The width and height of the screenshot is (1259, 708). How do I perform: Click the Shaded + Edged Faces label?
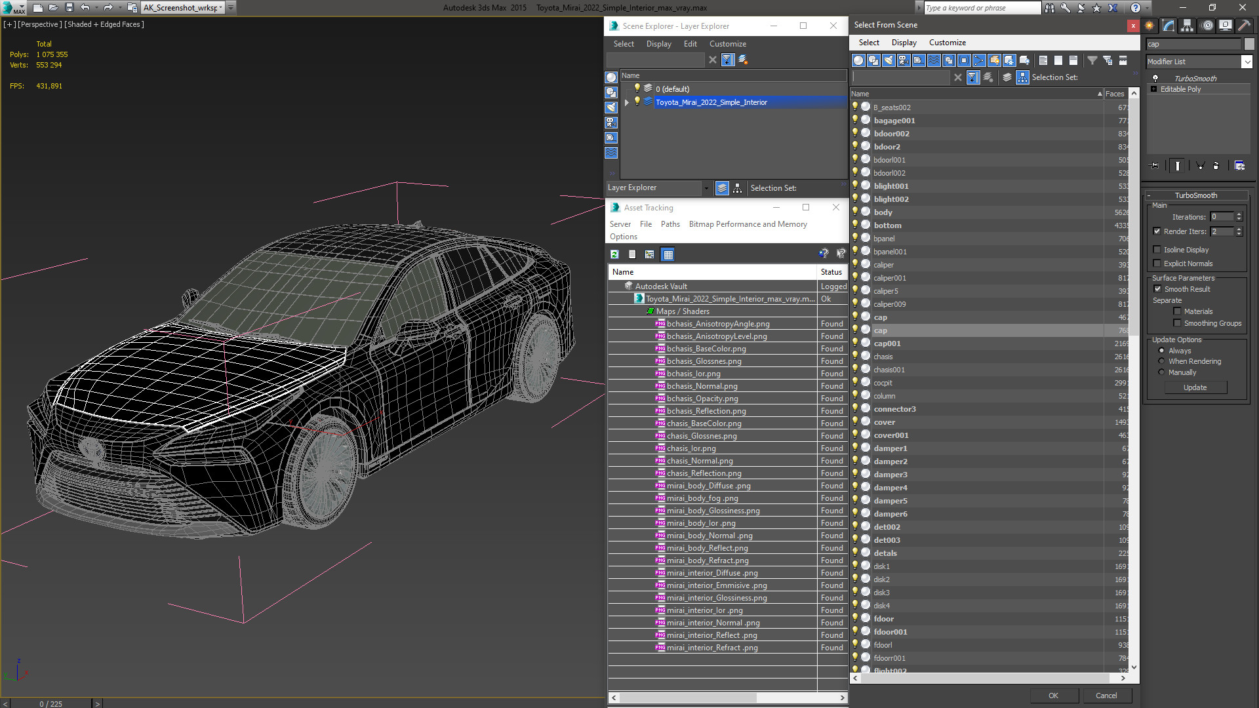point(104,24)
